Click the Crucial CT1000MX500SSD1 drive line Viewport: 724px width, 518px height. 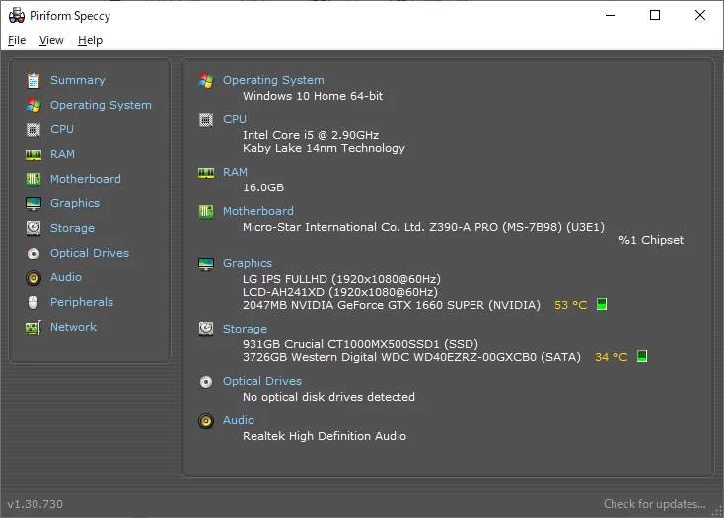[x=360, y=344]
